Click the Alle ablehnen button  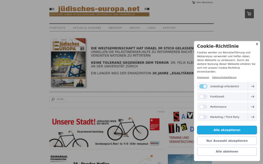227,151
